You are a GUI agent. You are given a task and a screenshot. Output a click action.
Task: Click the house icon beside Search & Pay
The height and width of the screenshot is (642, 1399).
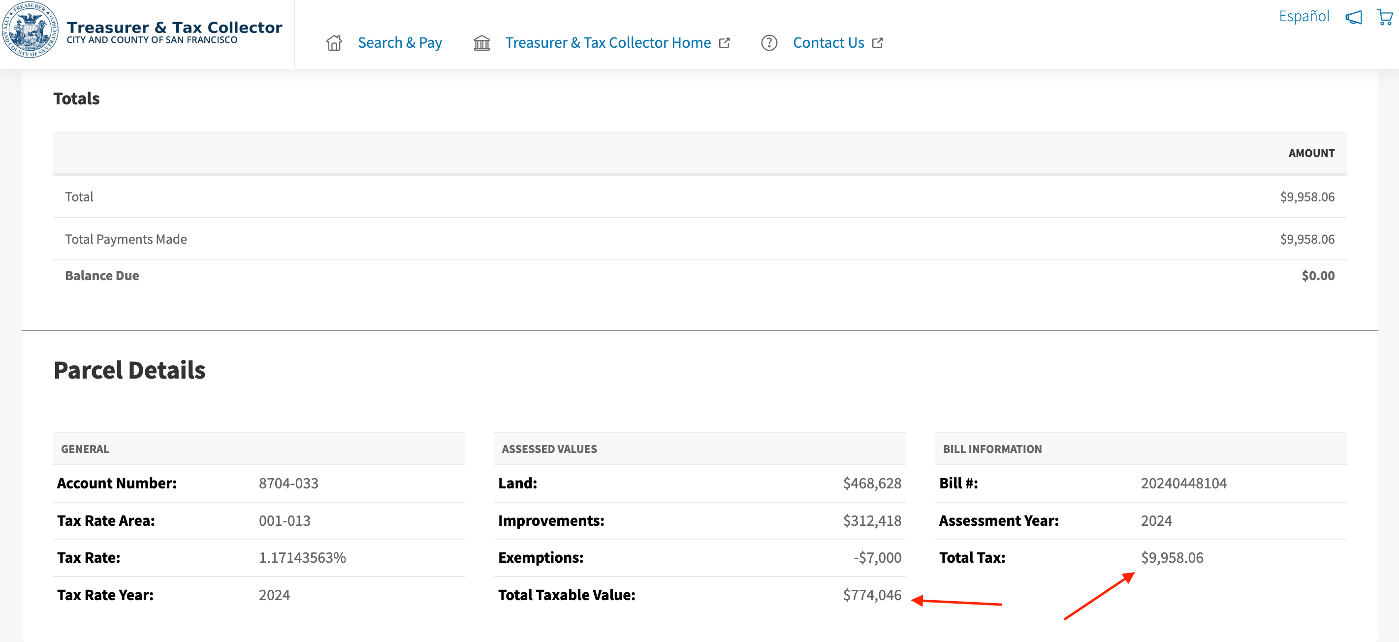334,43
